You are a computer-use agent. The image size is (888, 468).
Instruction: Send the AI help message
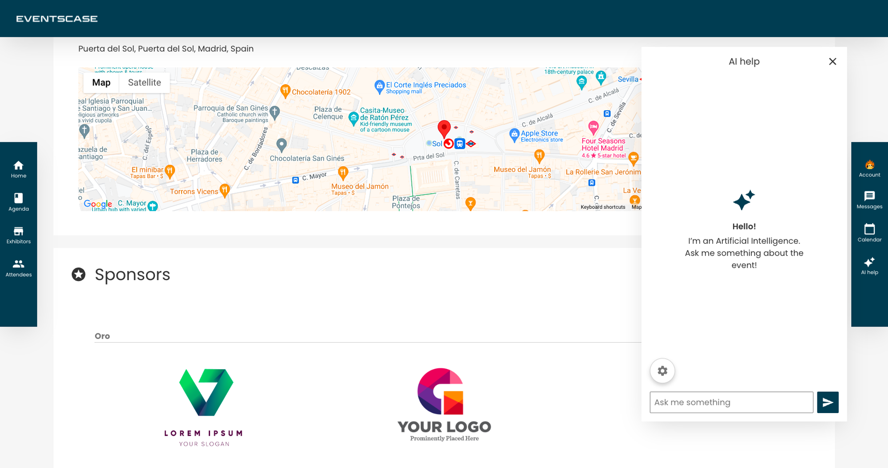click(x=827, y=402)
